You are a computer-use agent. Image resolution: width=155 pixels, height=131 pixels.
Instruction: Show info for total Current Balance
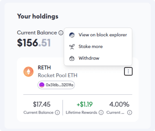pyautogui.click(x=61, y=33)
